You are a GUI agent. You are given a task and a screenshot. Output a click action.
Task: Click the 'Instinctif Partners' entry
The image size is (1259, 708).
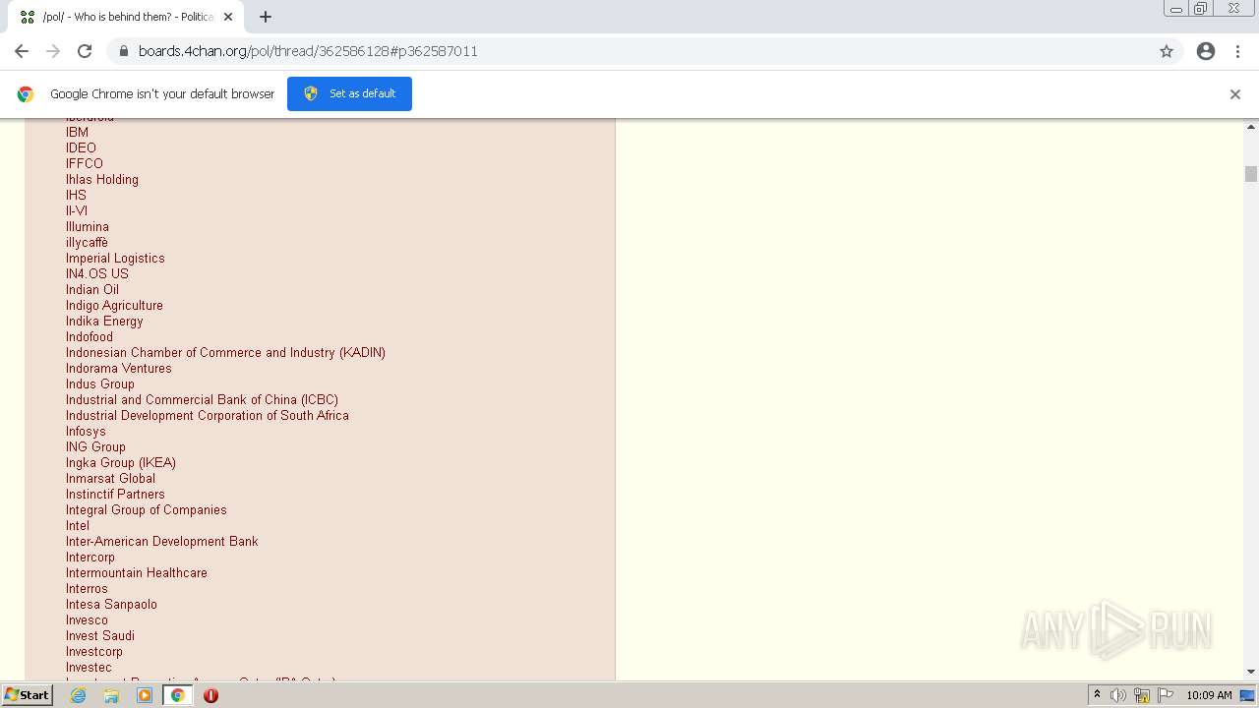[x=115, y=494]
